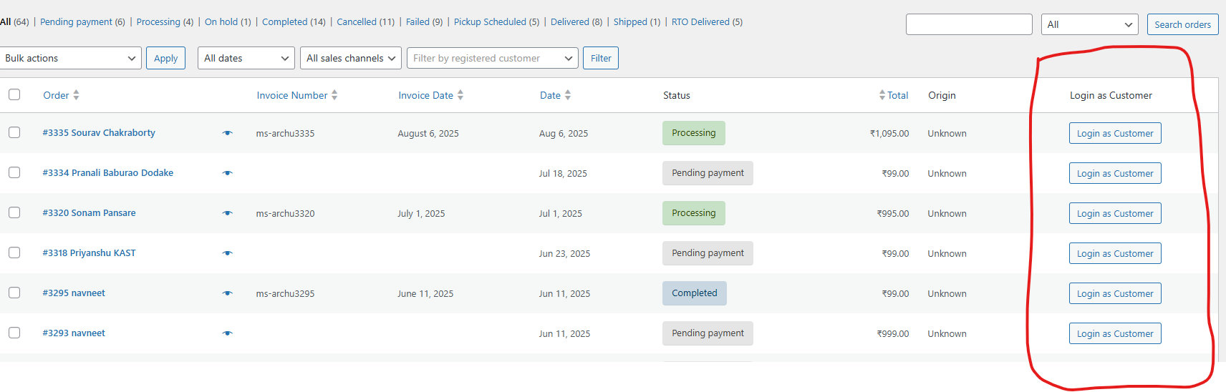Check the box for order #3320
Screen dimensions: 1226x392
(x=14, y=212)
